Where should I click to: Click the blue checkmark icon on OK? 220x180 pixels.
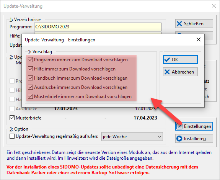tap(167, 60)
